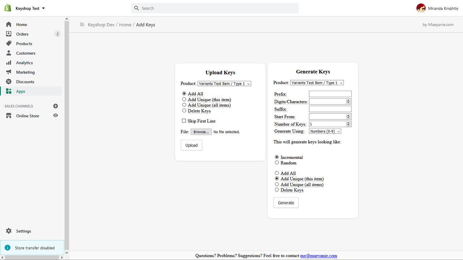Click the app grid icon in breadcrumb

coord(82,25)
